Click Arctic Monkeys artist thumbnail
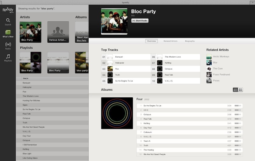This screenshot has height=161, width=255. (x=209, y=57)
